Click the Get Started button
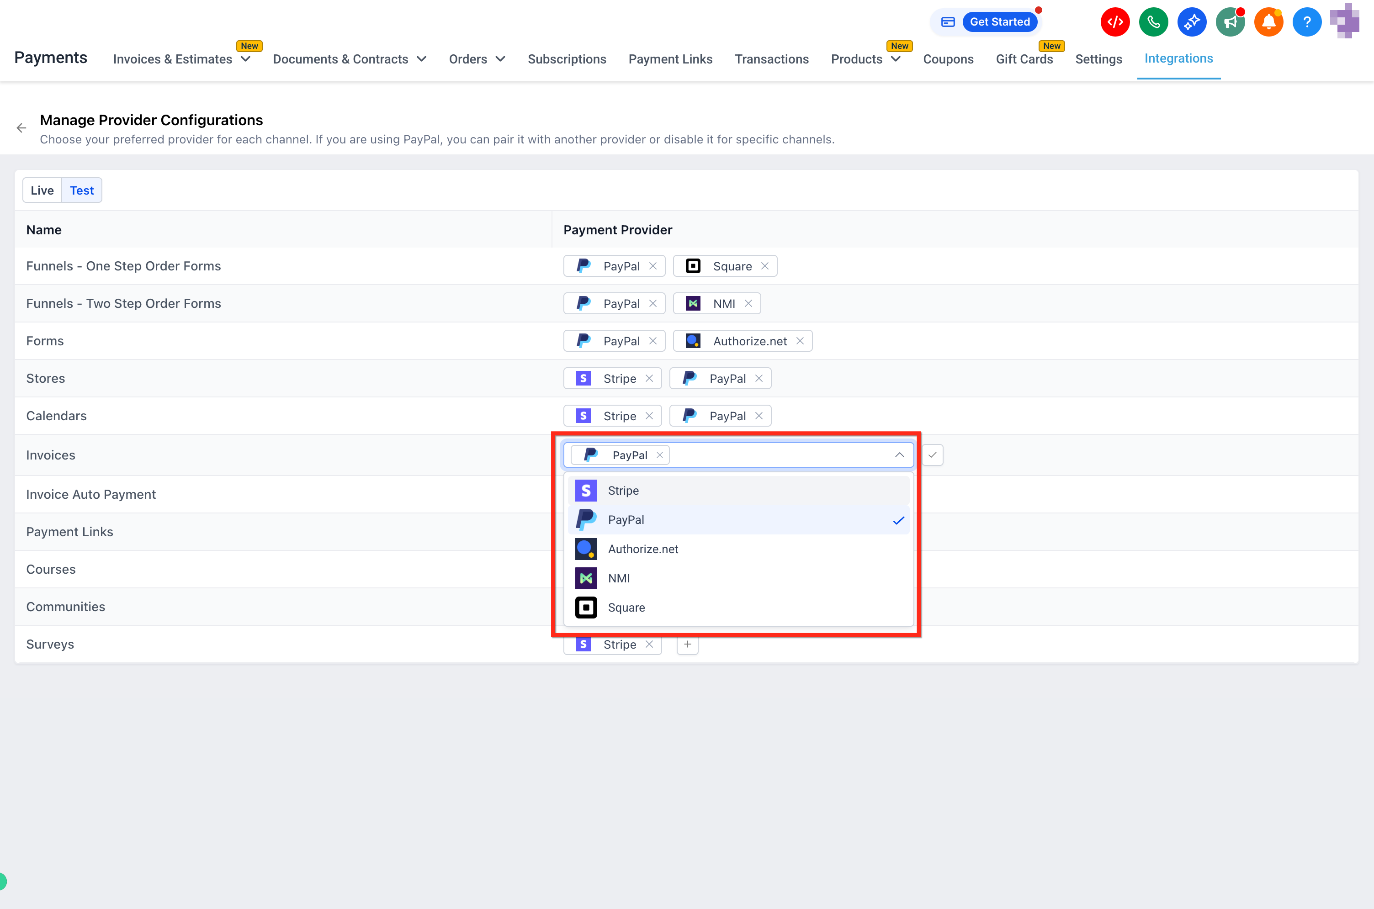Image resolution: width=1374 pixels, height=909 pixels. click(x=999, y=22)
